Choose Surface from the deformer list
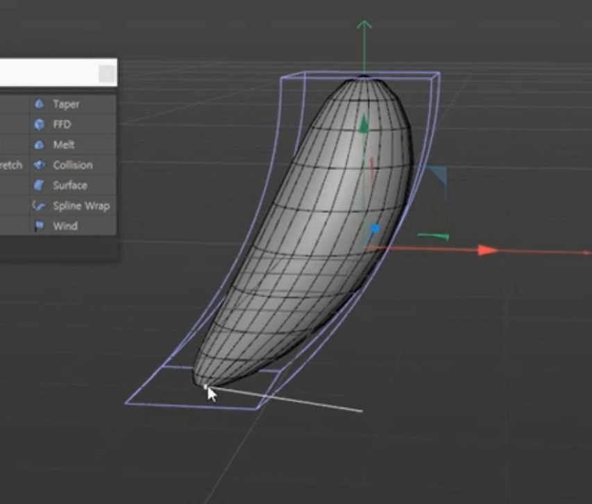Screen dimensions: 592x504 coord(70,186)
